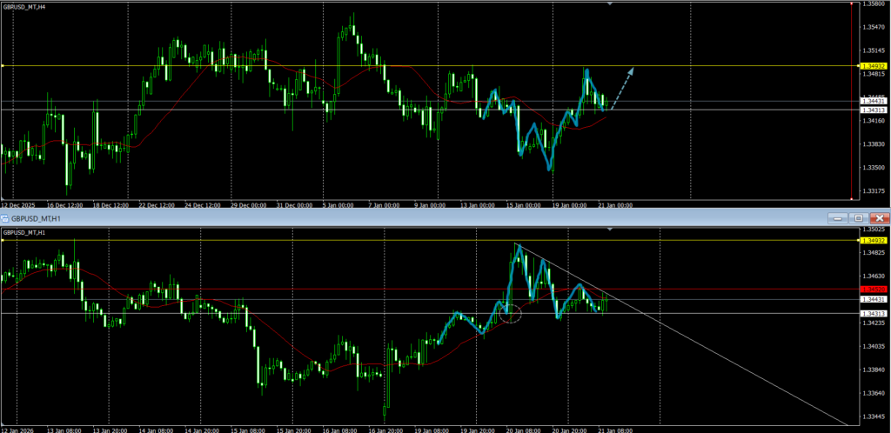Select the dashed blue forecast arrow
The height and width of the screenshot is (433, 891).
pyautogui.click(x=621, y=89)
